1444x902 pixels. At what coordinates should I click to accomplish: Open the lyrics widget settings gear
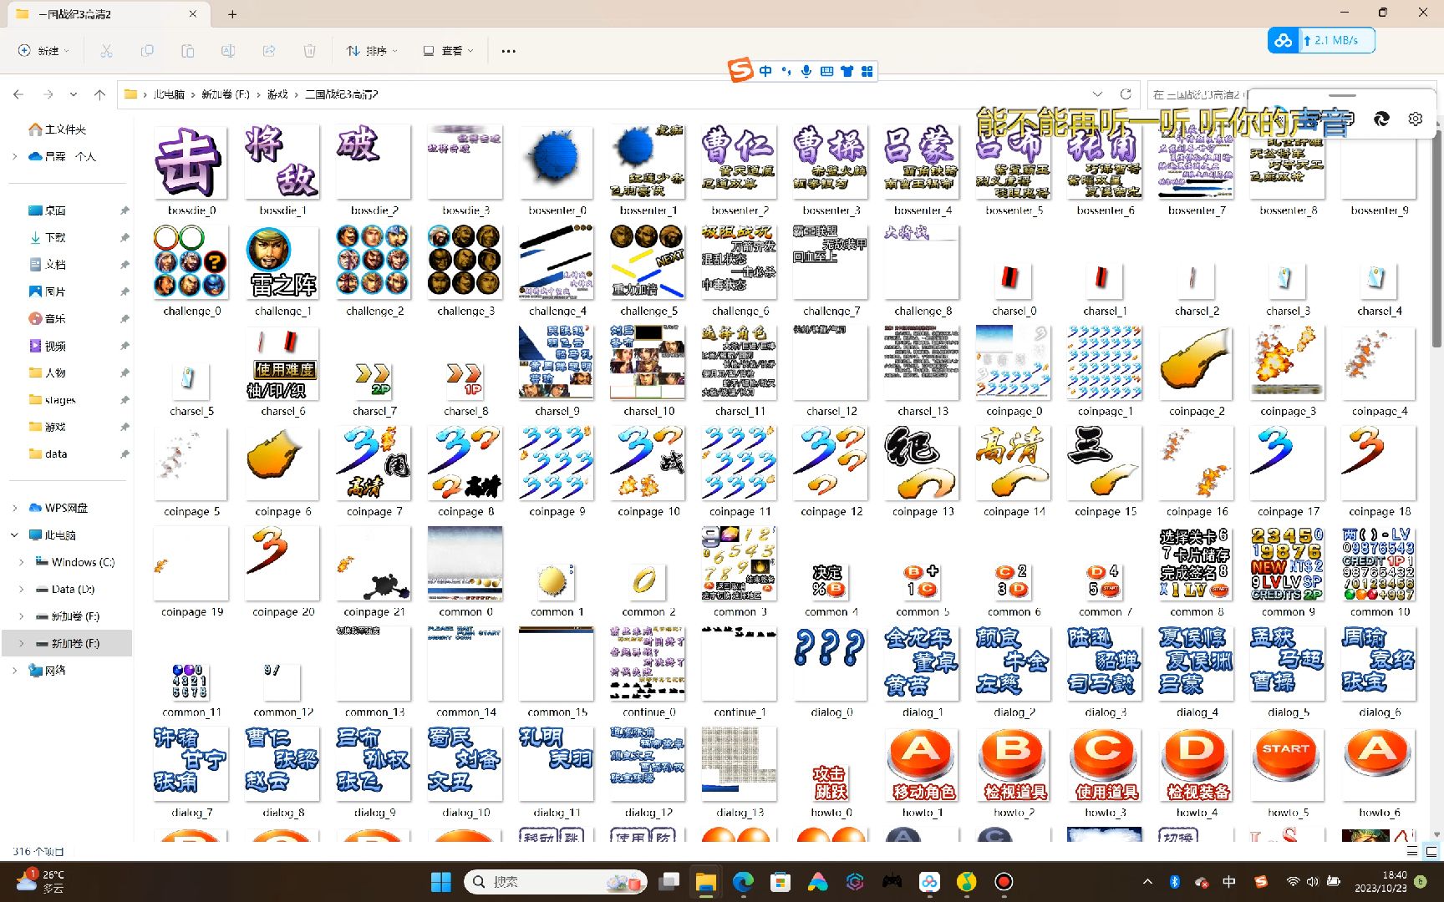tap(1415, 119)
